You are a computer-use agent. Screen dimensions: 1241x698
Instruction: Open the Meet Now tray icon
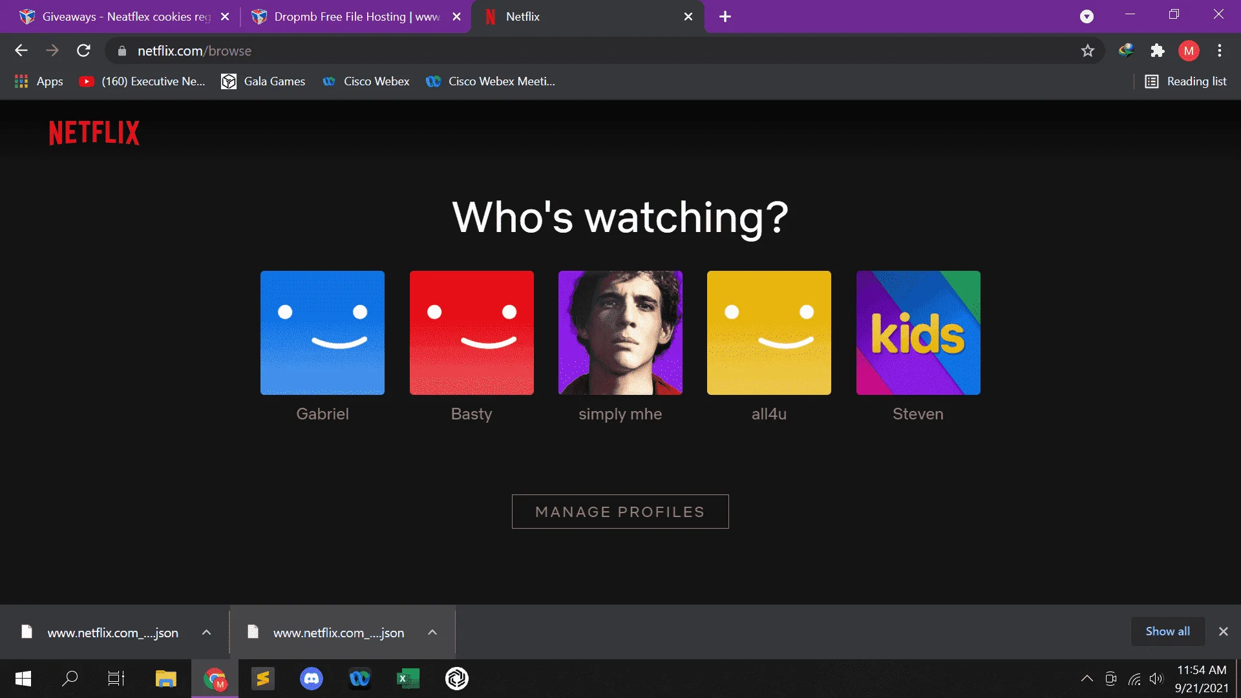point(1111,679)
